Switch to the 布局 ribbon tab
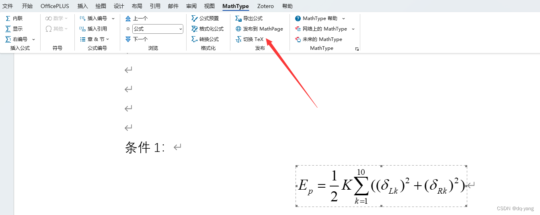Screen dimensions: 540x215 [x=137, y=6]
